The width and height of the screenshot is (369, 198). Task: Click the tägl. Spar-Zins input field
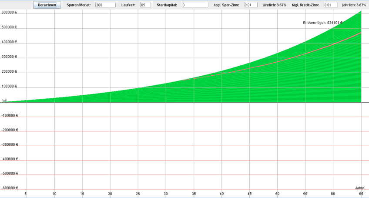[x=251, y=5]
